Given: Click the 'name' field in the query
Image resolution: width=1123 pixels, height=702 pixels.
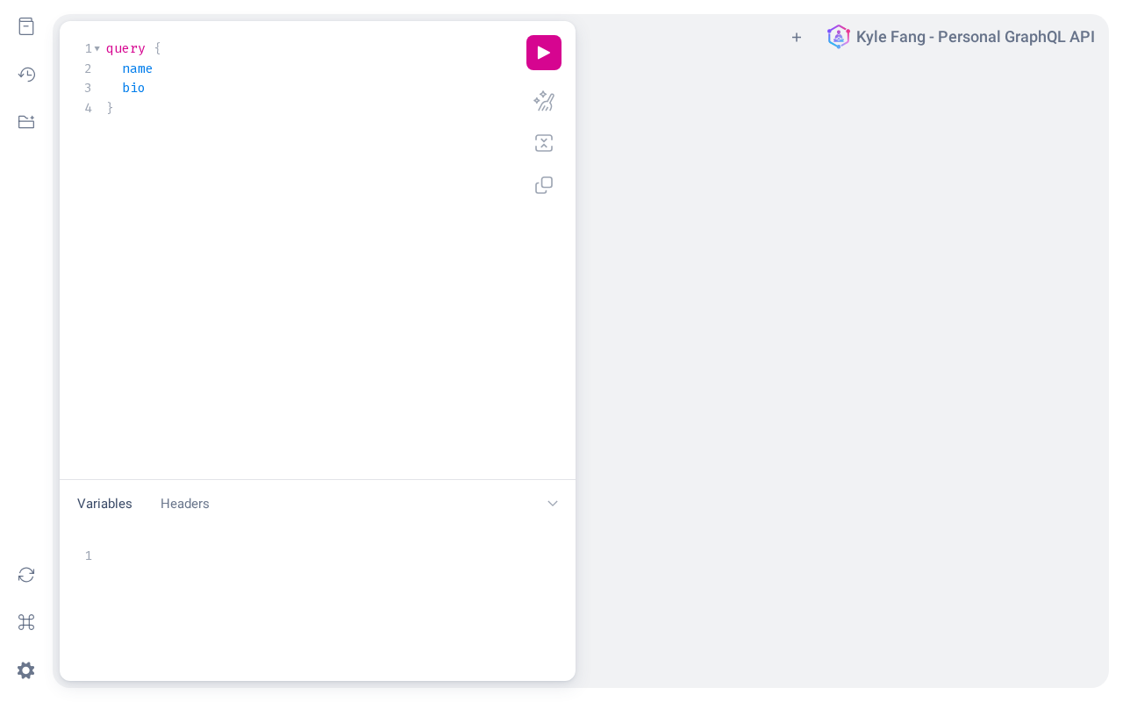Looking at the screenshot, I should (137, 68).
